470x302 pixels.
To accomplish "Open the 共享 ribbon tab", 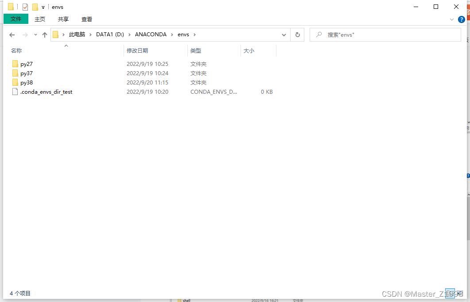I will [63, 19].
